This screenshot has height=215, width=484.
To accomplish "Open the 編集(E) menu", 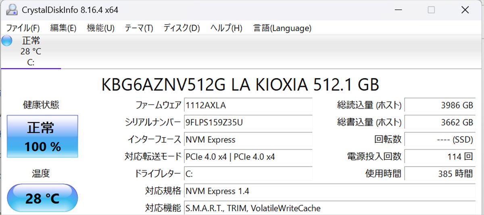I will (63, 28).
